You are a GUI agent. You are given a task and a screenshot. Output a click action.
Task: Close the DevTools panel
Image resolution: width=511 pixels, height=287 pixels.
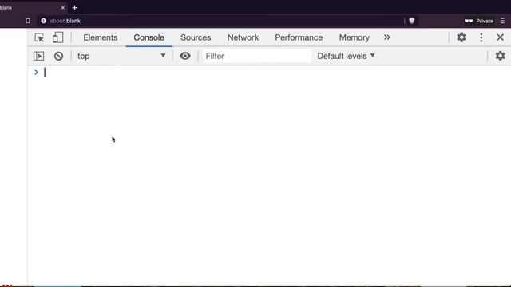click(x=501, y=37)
